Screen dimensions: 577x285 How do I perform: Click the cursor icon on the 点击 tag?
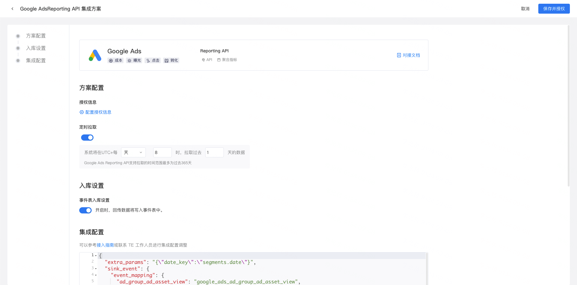[148, 60]
